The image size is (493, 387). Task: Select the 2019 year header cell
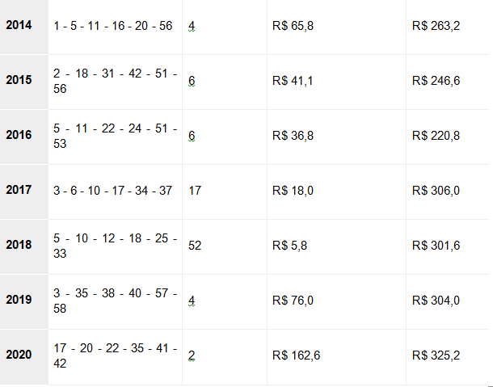[x=24, y=302]
